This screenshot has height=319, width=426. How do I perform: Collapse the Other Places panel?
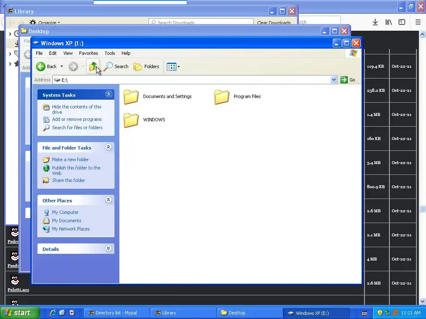(x=109, y=200)
